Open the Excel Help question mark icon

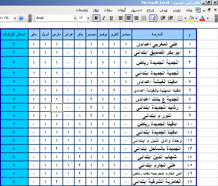(x=21, y=18)
